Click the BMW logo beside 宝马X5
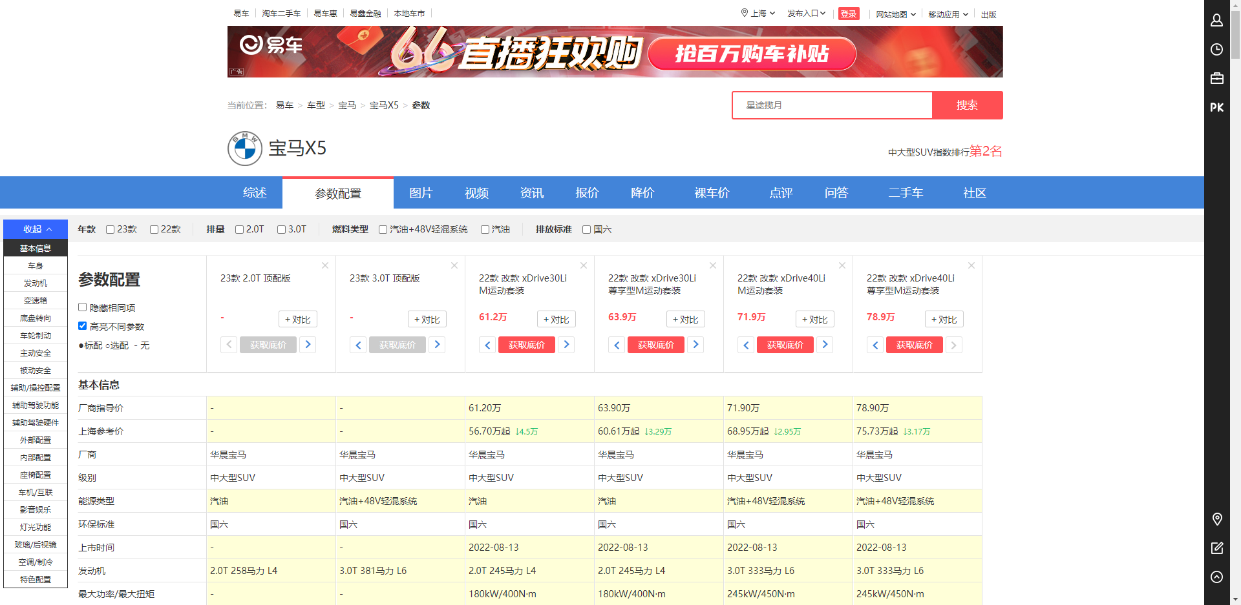Viewport: 1241px width, 605px height. [x=244, y=149]
